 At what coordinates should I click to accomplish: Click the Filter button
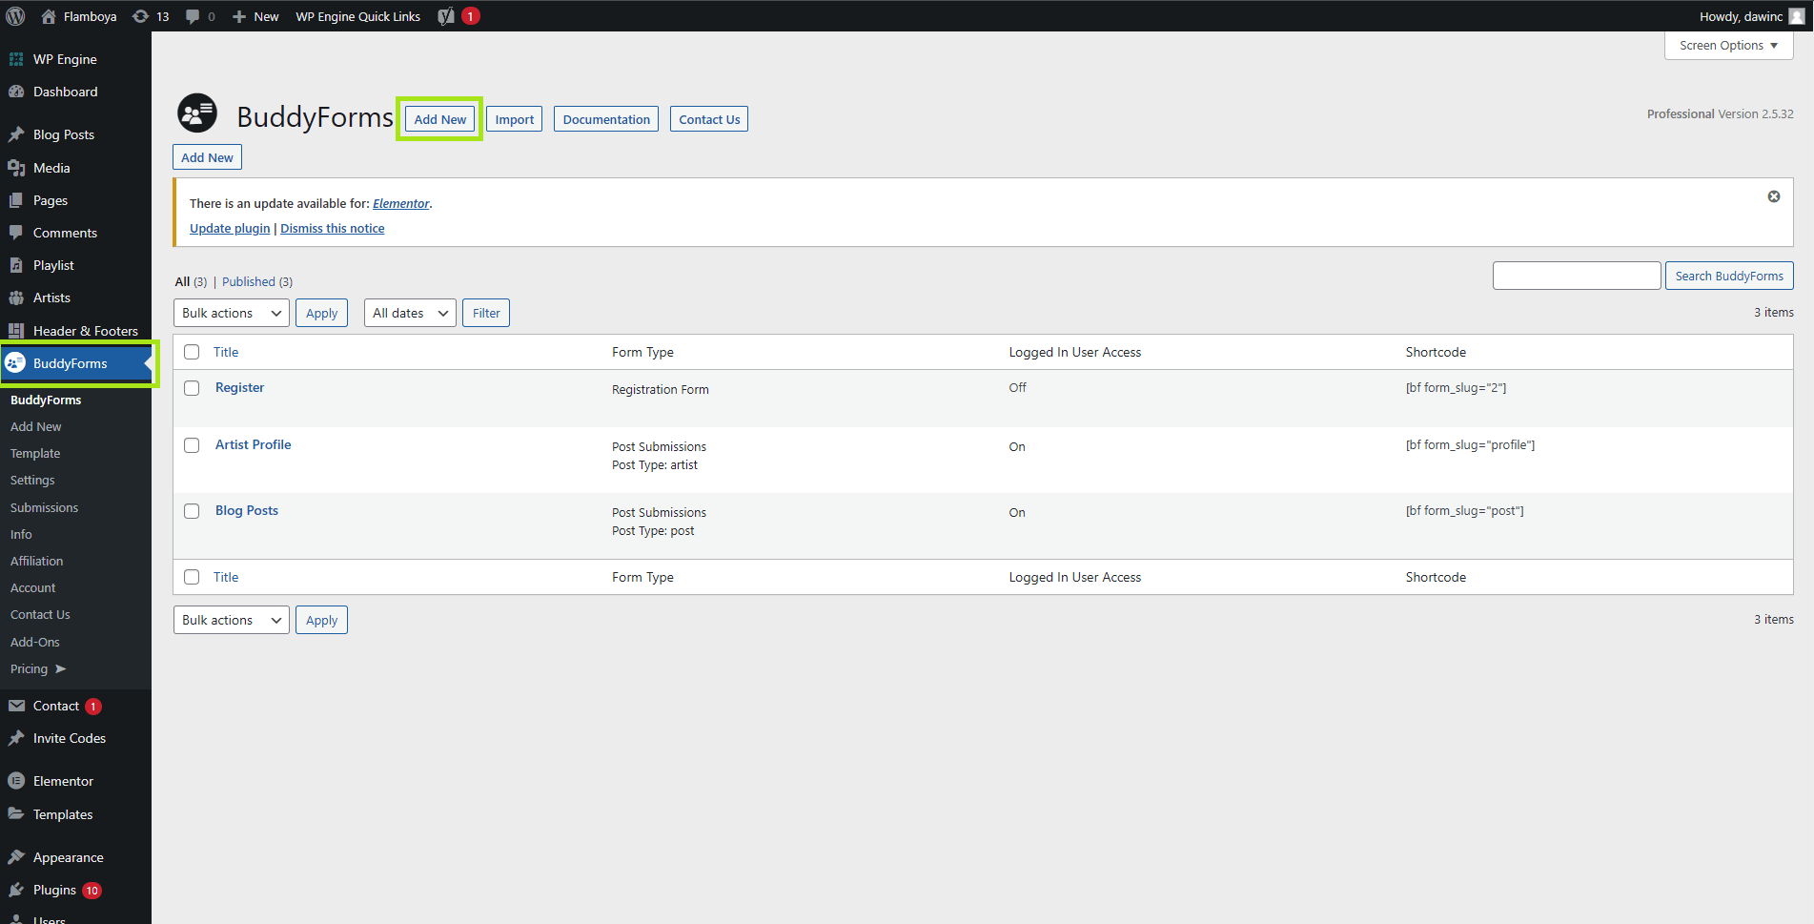pyautogui.click(x=486, y=313)
